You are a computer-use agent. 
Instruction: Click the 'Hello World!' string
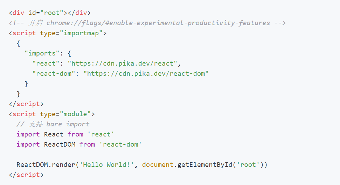point(107,165)
